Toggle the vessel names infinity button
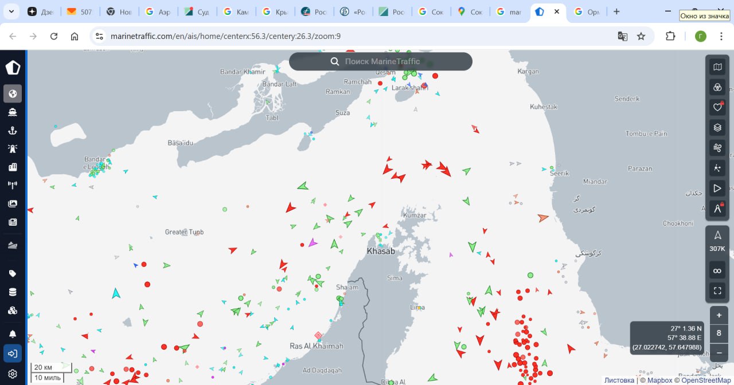Viewport: 734px width, 385px height. (717, 270)
